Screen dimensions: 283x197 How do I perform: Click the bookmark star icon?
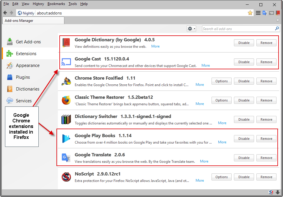(x=250, y=13)
